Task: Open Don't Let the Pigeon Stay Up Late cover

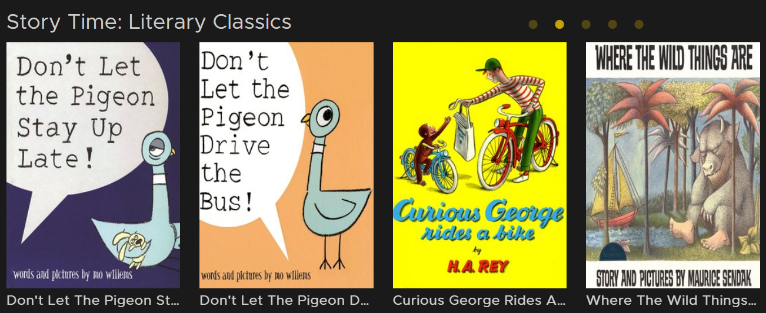Action: click(93, 165)
